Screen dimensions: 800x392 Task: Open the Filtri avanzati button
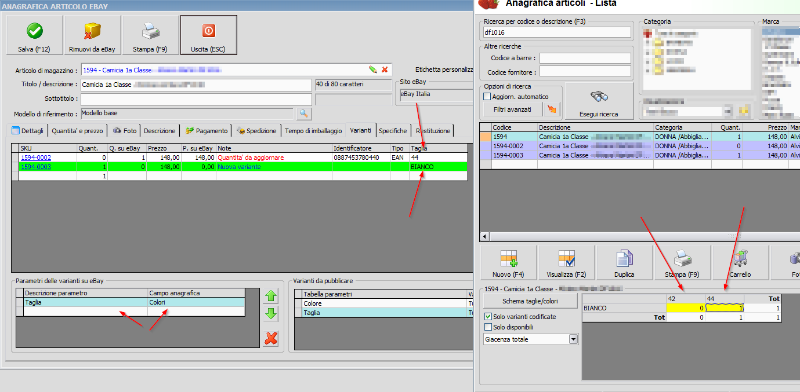point(512,109)
